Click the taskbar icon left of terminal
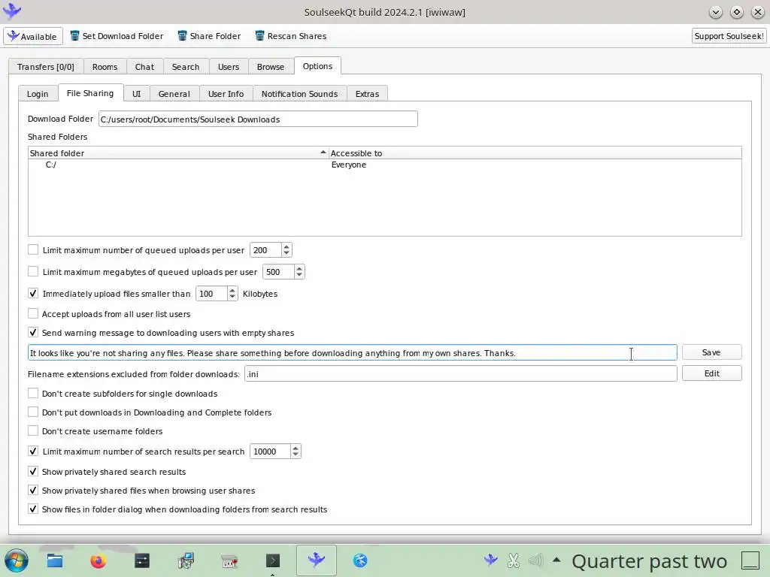The image size is (770, 577). pyautogui.click(x=229, y=560)
